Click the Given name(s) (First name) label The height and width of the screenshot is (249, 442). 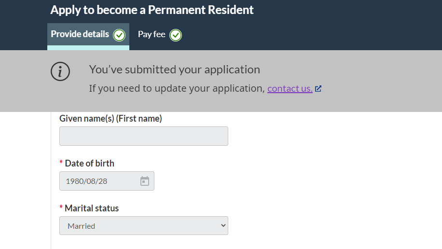pos(110,118)
